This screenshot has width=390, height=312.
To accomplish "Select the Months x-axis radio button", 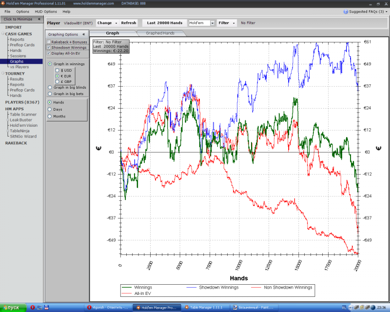I will [50, 116].
